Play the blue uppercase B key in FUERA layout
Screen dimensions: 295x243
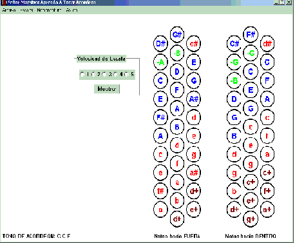pos(177,127)
